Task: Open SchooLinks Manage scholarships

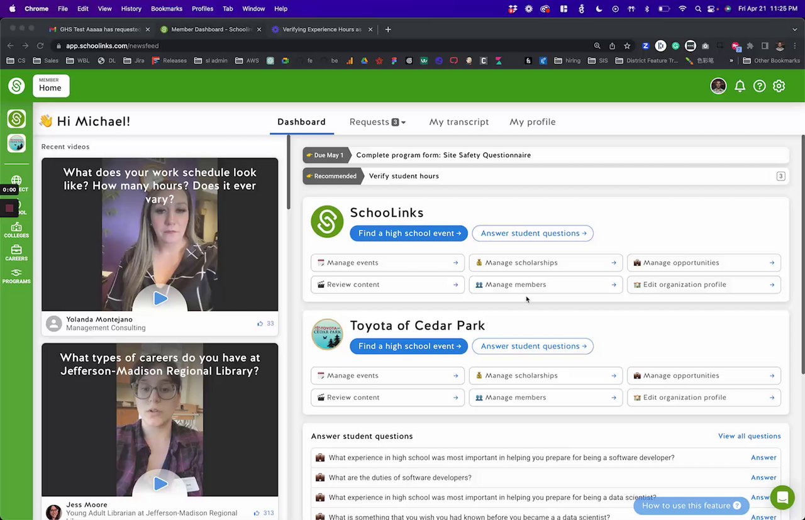Action: tap(546, 263)
